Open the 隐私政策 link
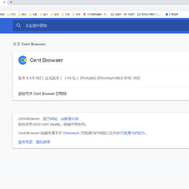The image size is (189, 189). (x=43, y=142)
